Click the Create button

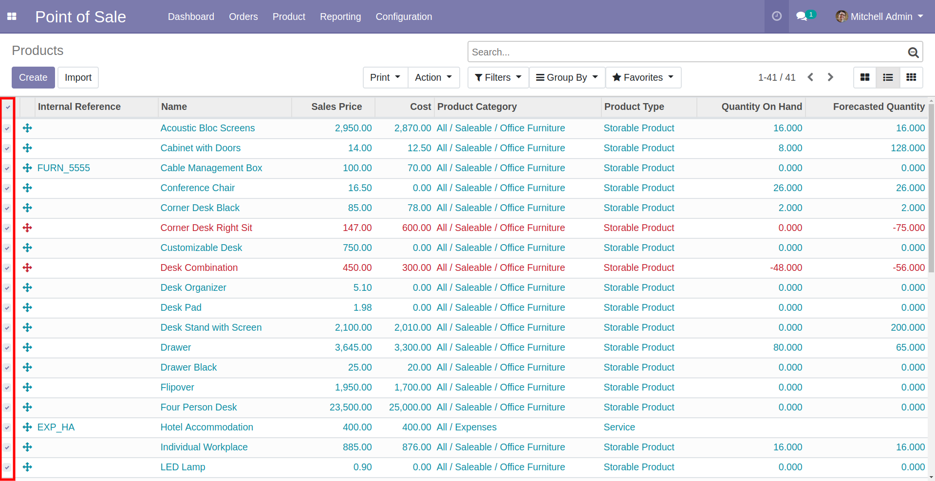click(33, 77)
